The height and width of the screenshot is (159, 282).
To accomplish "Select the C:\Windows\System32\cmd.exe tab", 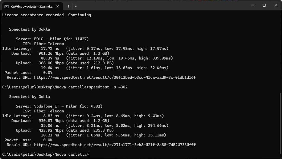I will (28, 6).
